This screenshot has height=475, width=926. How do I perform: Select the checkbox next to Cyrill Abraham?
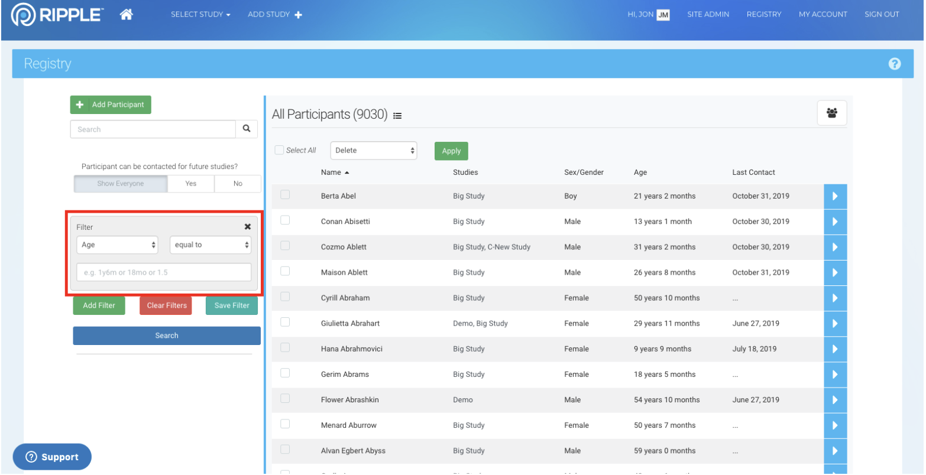pyautogui.click(x=285, y=297)
